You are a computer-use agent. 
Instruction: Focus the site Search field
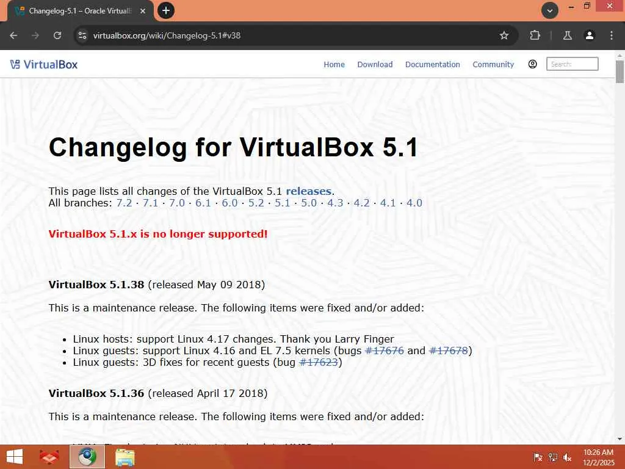[573, 64]
